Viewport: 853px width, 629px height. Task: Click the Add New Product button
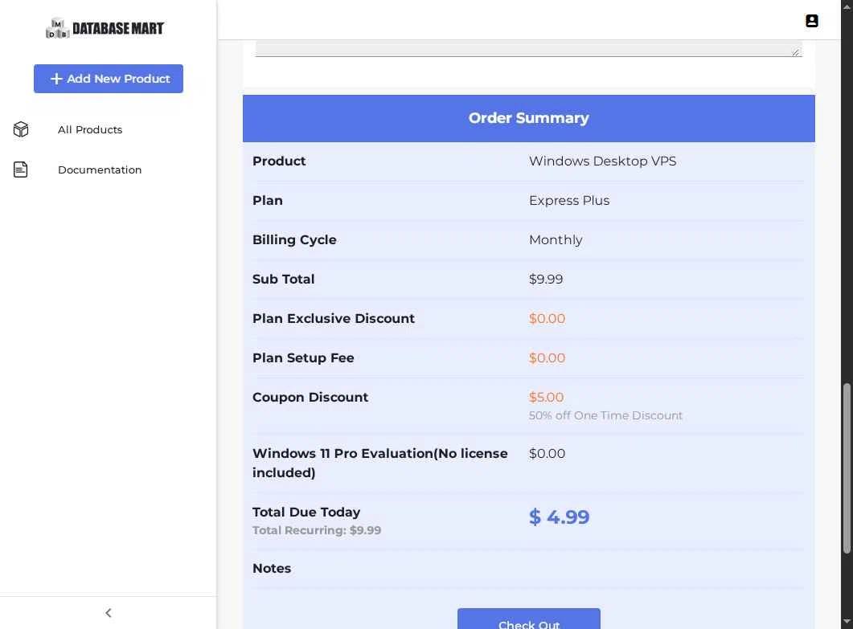(x=109, y=79)
